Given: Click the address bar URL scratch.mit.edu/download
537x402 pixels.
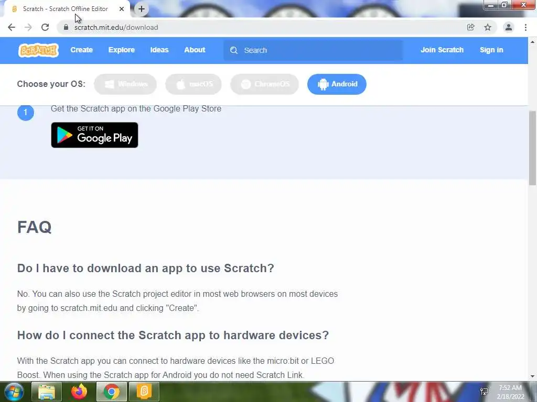Looking at the screenshot, I should [x=116, y=27].
